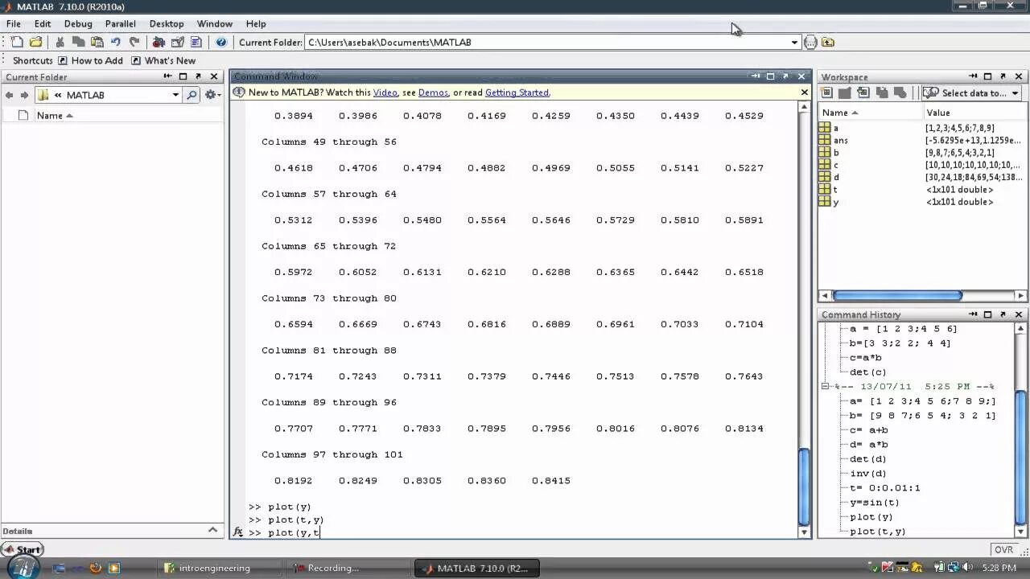The image size is (1030, 579).
Task: Collapse the 13/07/11 session in Command History
Action: (825, 387)
